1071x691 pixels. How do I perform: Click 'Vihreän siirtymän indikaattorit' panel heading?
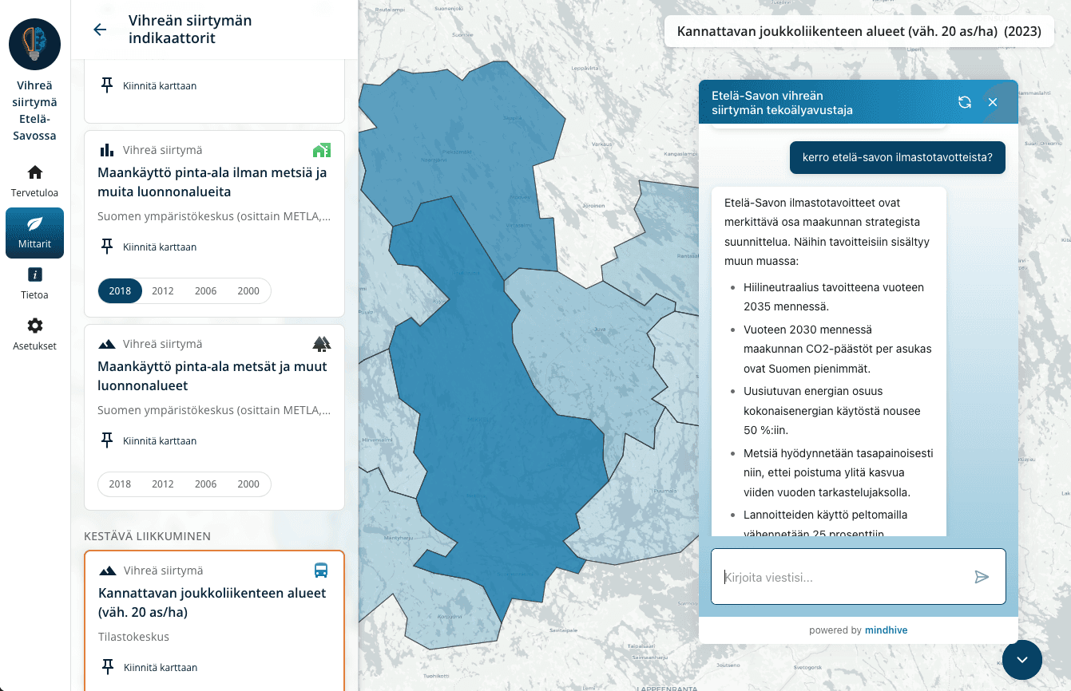190,30
